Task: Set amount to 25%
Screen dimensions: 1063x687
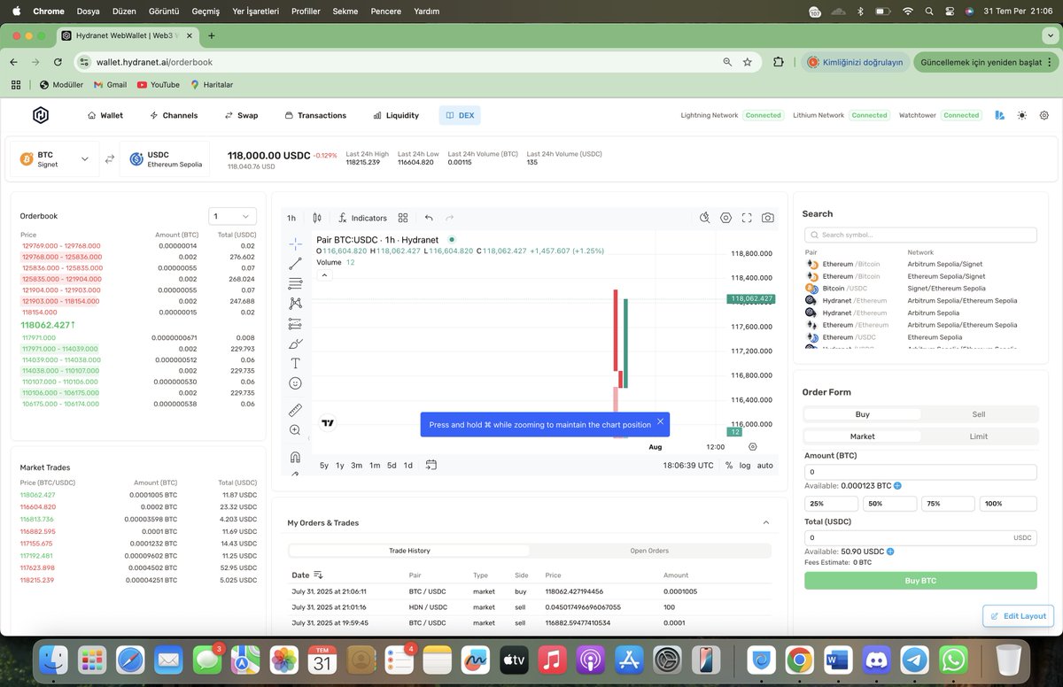Action: (832, 504)
